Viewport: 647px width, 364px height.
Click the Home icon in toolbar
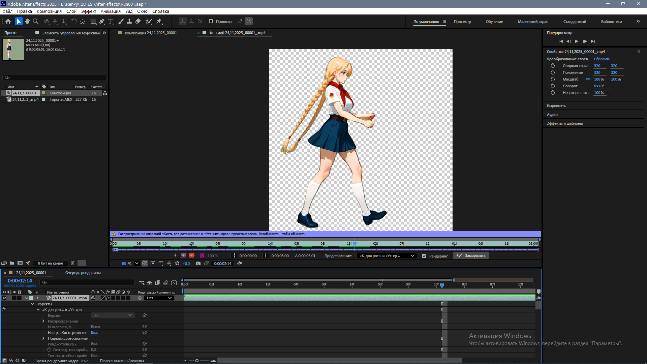click(8, 21)
